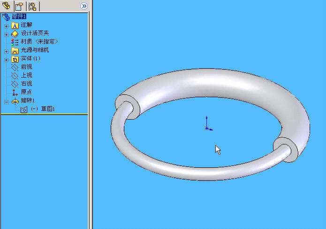Select the 原点 origin label
The width and height of the screenshot is (326, 229).
pos(26,92)
